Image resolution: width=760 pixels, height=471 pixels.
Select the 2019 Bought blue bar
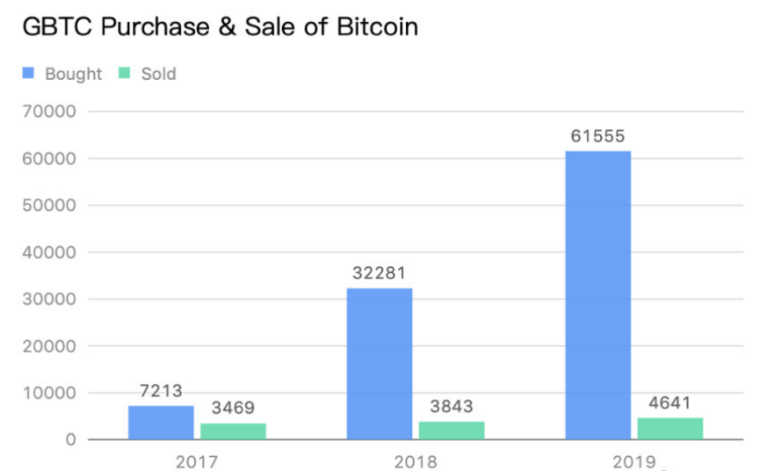pyautogui.click(x=598, y=295)
